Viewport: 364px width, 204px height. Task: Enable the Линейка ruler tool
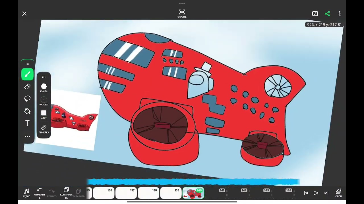tap(44, 129)
